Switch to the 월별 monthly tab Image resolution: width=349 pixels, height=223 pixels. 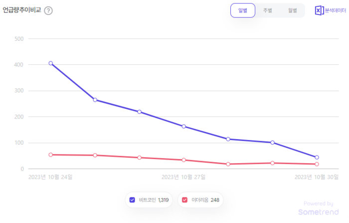click(292, 10)
